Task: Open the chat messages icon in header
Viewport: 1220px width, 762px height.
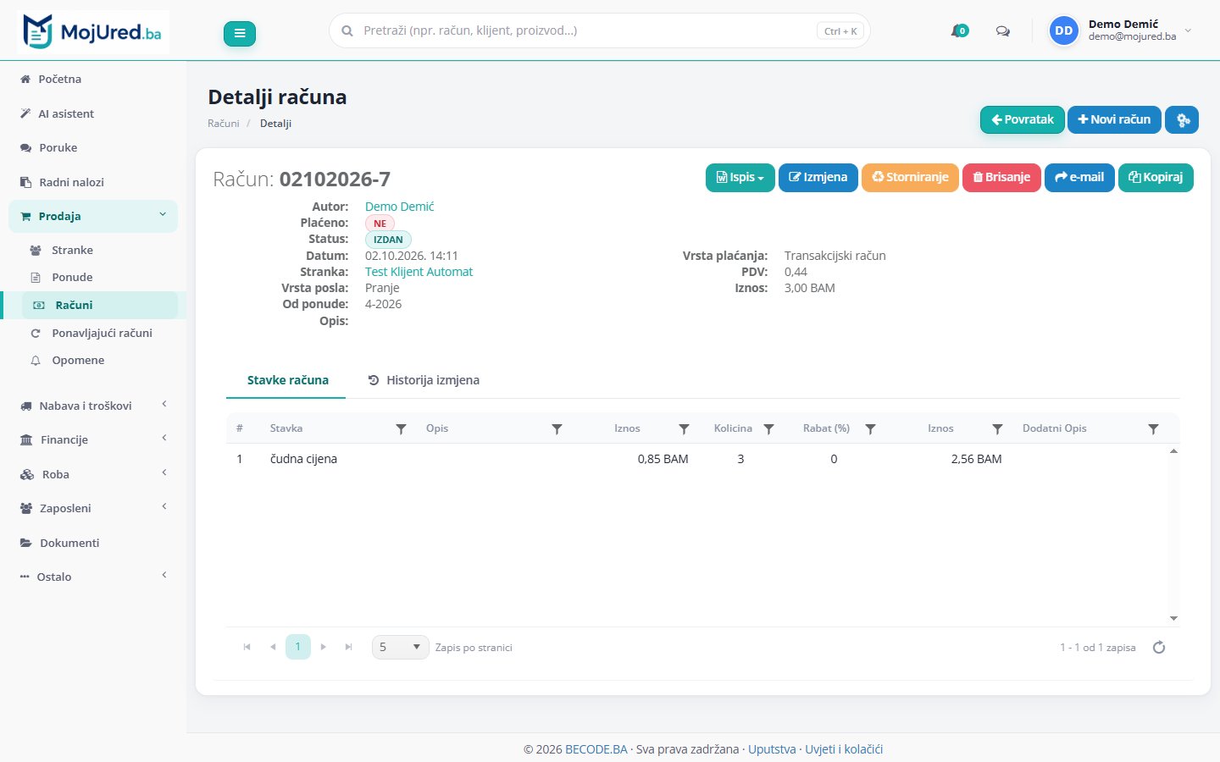Action: [1003, 31]
